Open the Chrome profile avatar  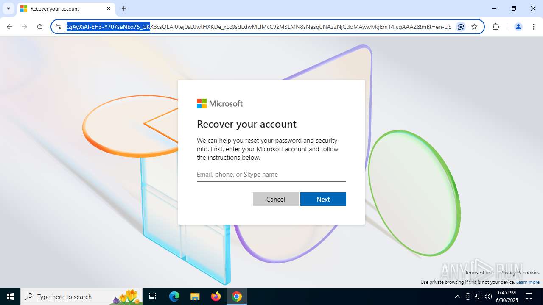click(518, 27)
